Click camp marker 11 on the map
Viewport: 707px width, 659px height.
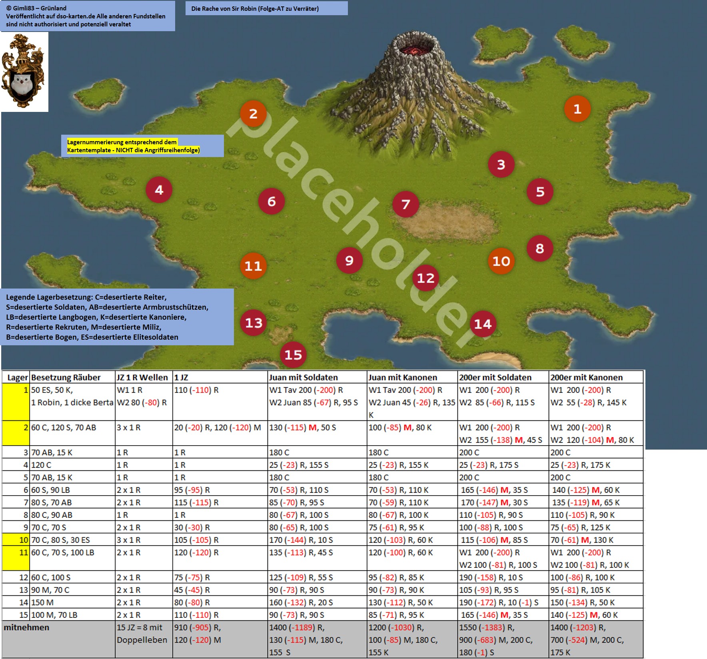point(253,266)
